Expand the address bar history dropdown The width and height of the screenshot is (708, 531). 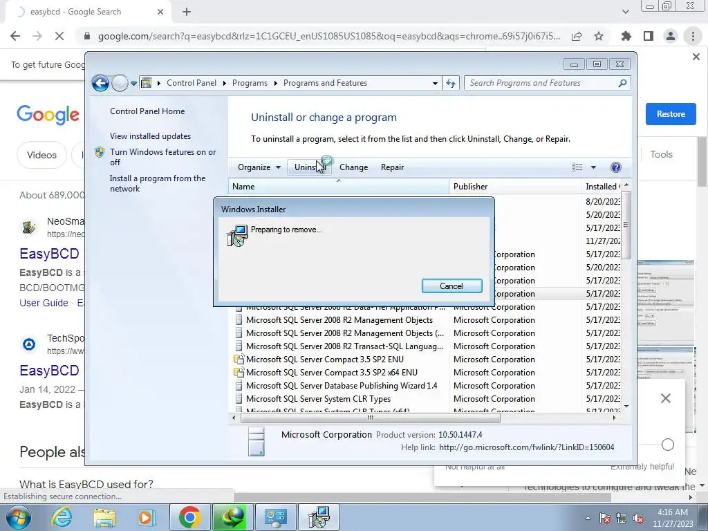click(x=435, y=83)
